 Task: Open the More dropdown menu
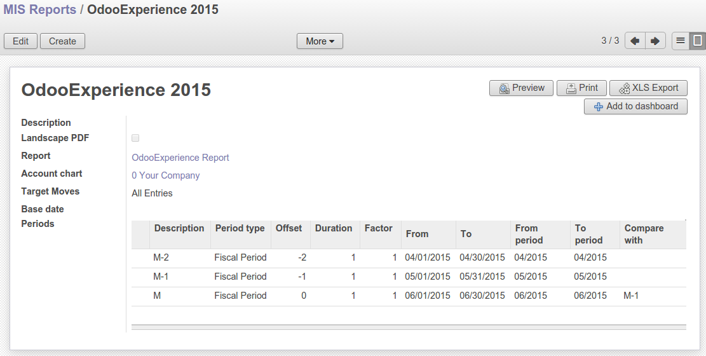320,41
